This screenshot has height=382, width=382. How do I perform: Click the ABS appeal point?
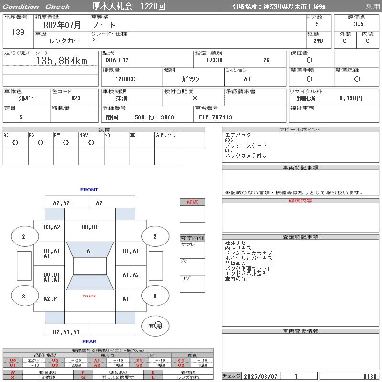[x=229, y=140]
